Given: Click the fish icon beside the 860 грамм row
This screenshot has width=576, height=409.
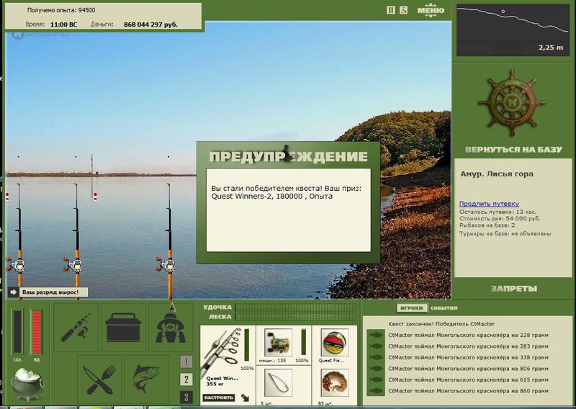Looking at the screenshot, I should [x=376, y=391].
